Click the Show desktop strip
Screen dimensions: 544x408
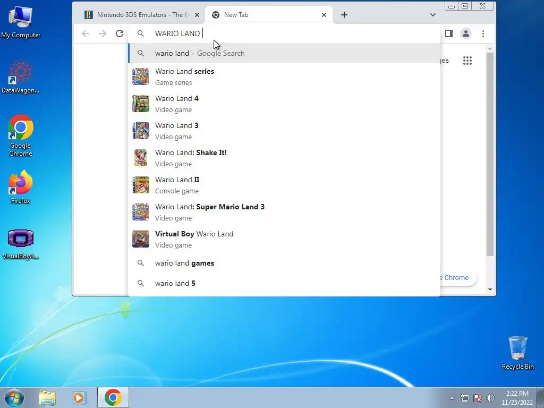point(540,397)
